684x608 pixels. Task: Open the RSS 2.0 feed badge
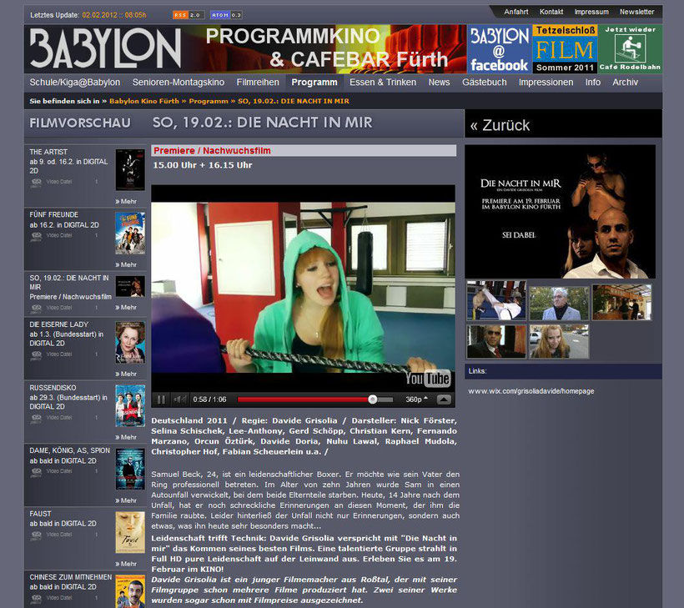click(x=187, y=15)
